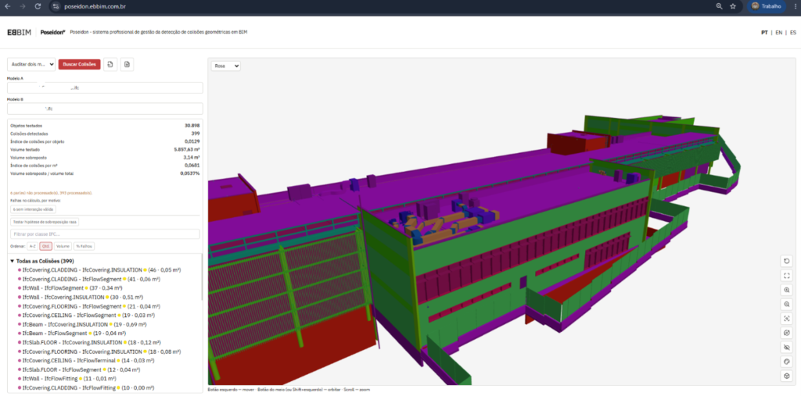Sort collisions by % Falhou
Viewport: 801px width, 396px height.
coord(84,246)
